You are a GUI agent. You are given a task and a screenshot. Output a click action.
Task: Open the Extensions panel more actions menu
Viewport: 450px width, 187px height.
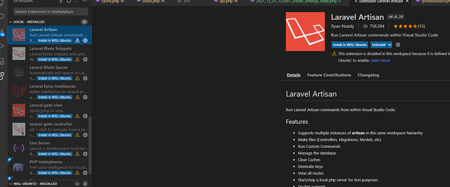coord(85,1)
